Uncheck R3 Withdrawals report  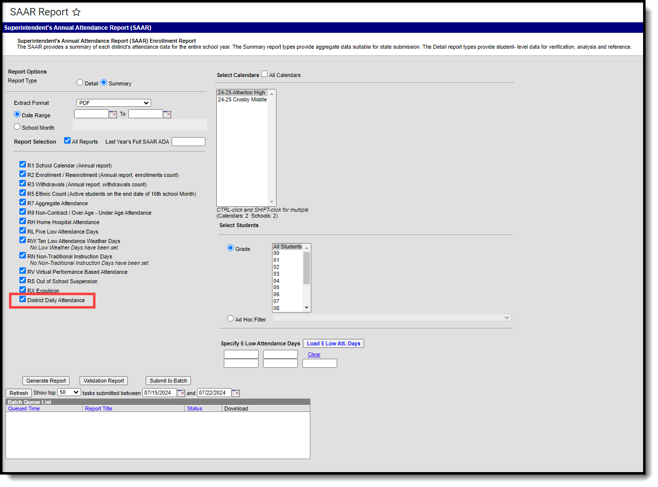23,183
